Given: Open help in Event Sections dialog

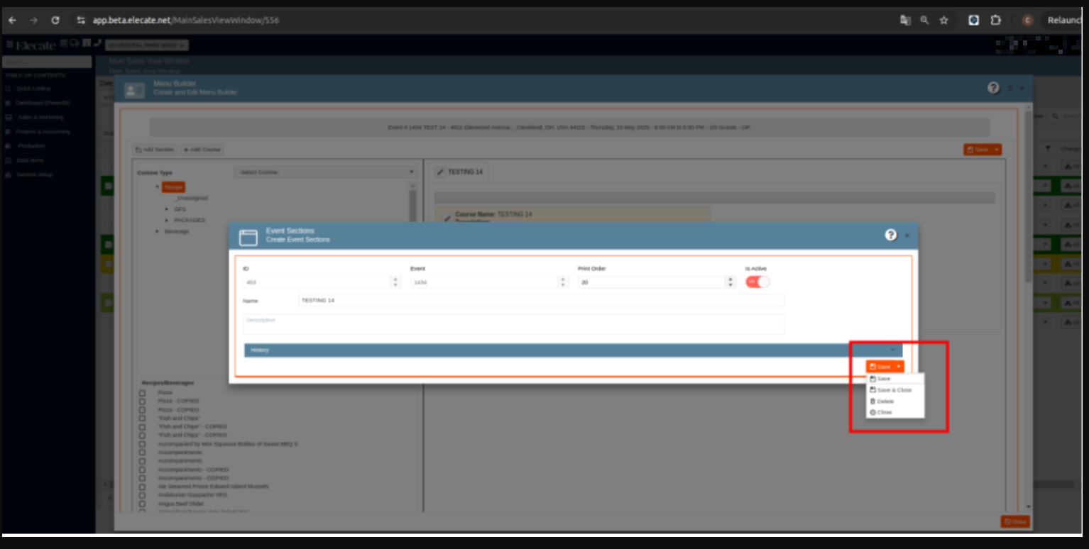Looking at the screenshot, I should pos(890,235).
